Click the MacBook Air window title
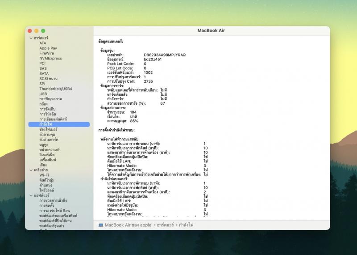357x255 pixels. coord(211,30)
